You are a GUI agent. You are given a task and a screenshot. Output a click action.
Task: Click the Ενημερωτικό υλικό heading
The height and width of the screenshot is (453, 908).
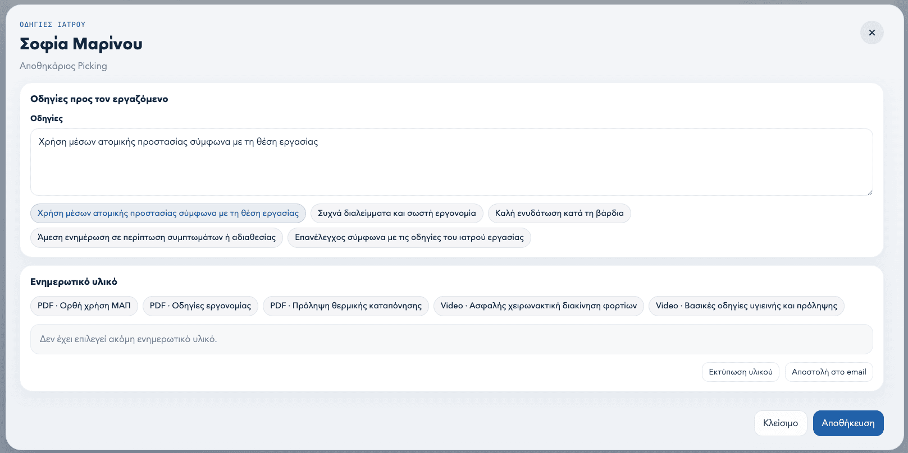click(x=74, y=281)
